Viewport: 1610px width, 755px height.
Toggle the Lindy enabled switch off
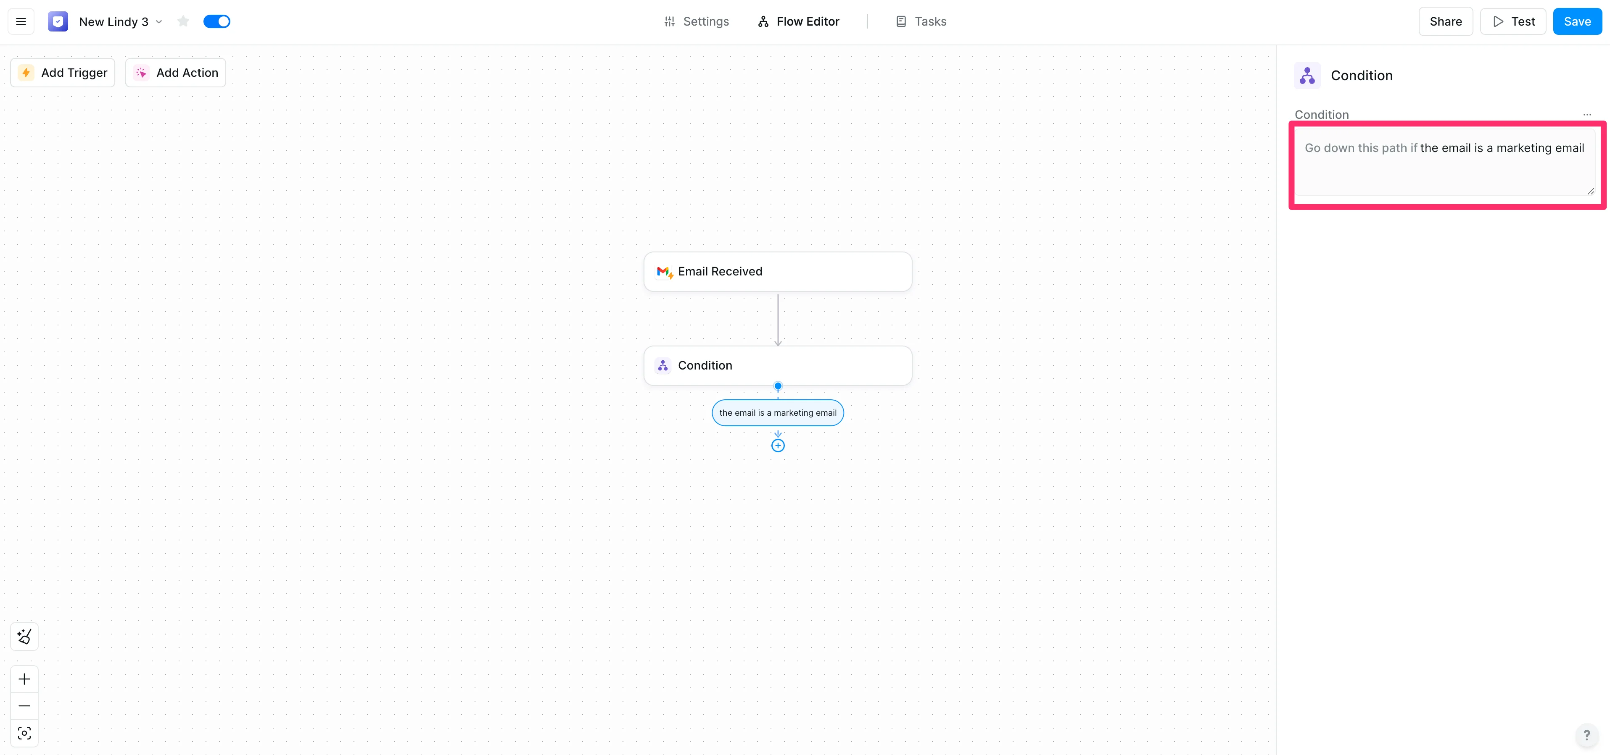pyautogui.click(x=217, y=22)
